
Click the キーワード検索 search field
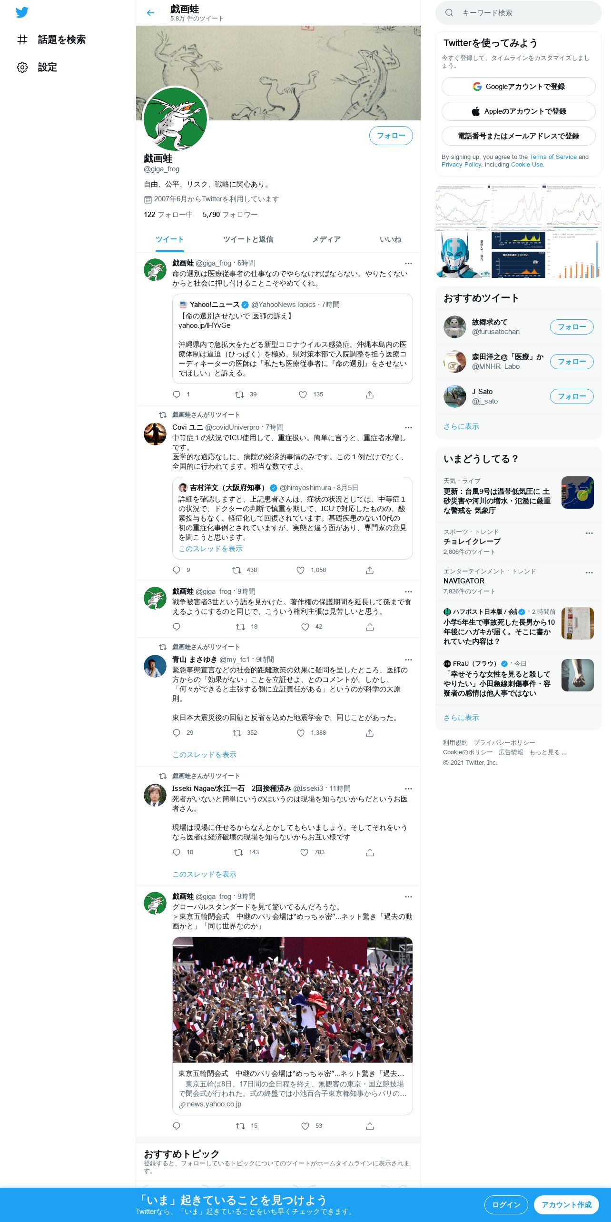pos(519,13)
